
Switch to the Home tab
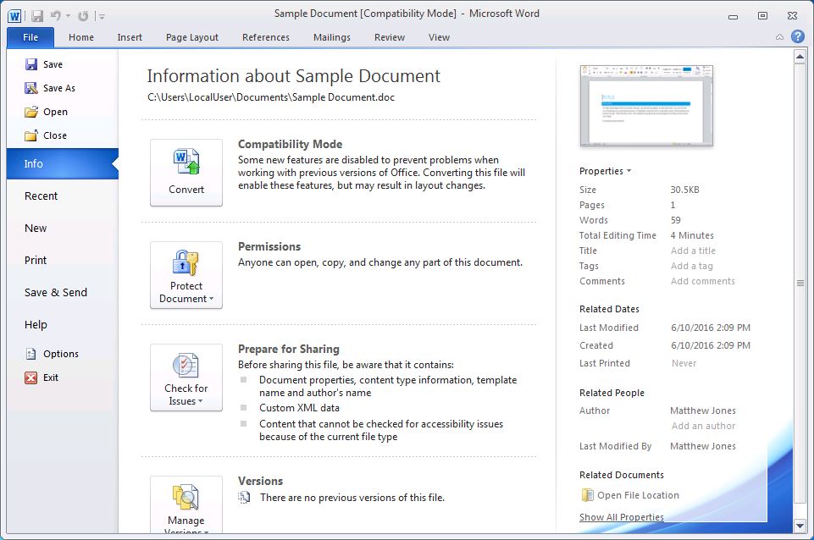click(x=81, y=37)
